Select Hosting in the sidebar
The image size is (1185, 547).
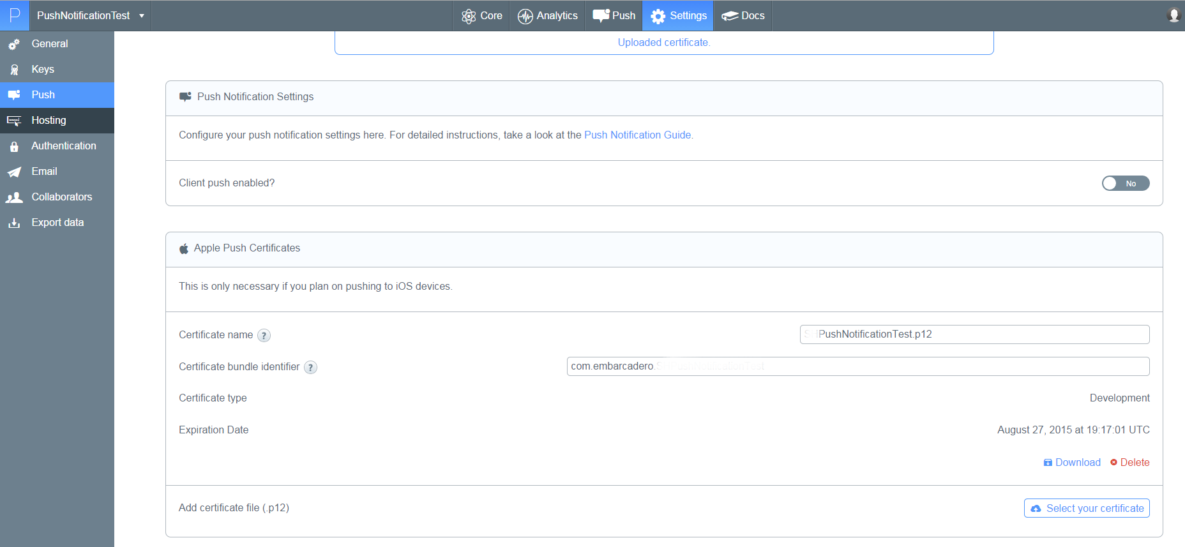(x=57, y=120)
